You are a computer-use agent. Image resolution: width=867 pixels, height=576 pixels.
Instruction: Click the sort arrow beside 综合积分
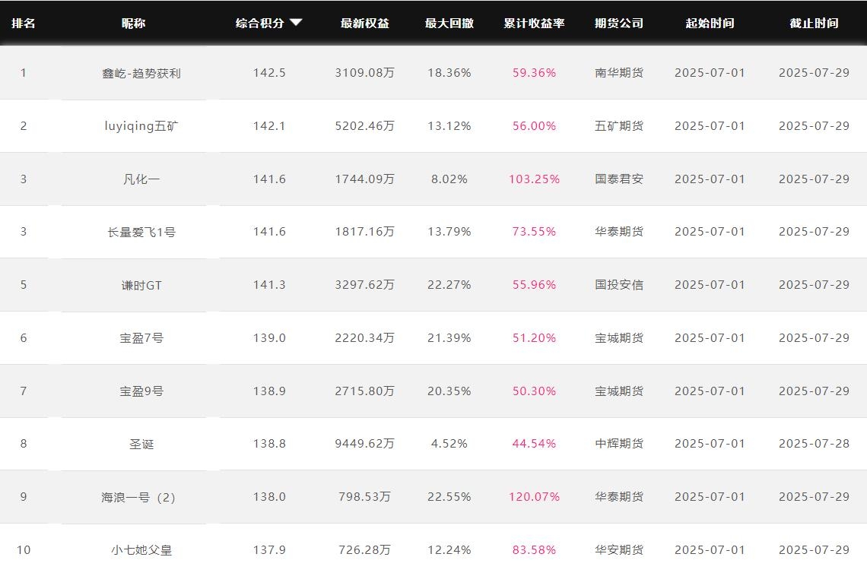(296, 23)
